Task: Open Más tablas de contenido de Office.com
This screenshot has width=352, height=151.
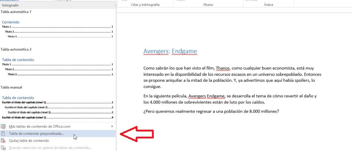Action: pyautogui.click(x=58, y=126)
